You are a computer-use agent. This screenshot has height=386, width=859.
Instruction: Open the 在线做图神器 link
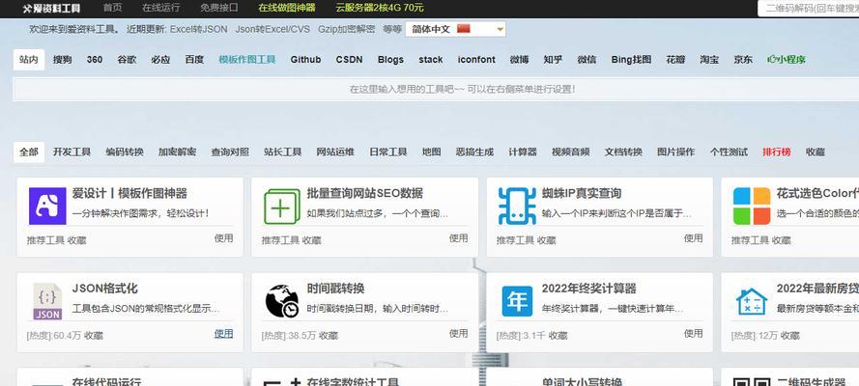coord(287,8)
